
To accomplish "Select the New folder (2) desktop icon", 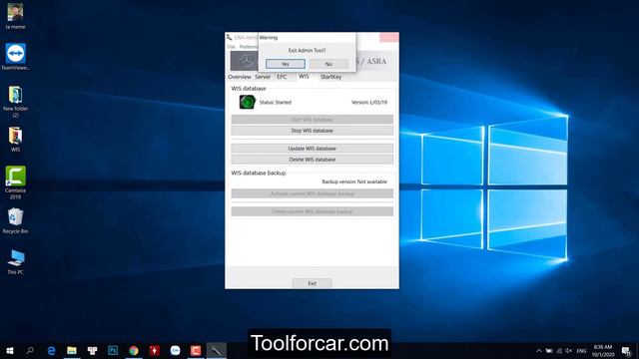I will pyautogui.click(x=16, y=102).
